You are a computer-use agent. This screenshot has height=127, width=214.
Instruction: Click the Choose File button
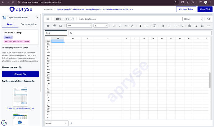click(20, 74)
